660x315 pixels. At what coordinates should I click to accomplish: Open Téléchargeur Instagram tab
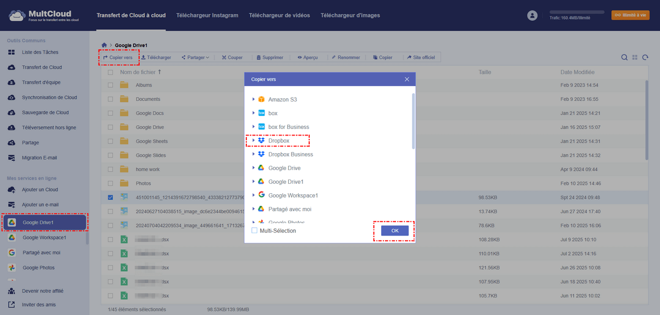[207, 15]
